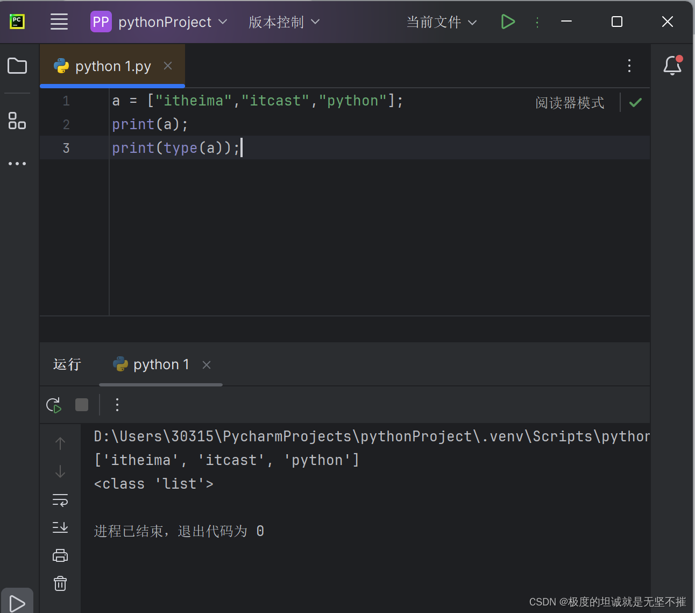Open the 当前文件 run configuration dropdown

[x=441, y=22]
